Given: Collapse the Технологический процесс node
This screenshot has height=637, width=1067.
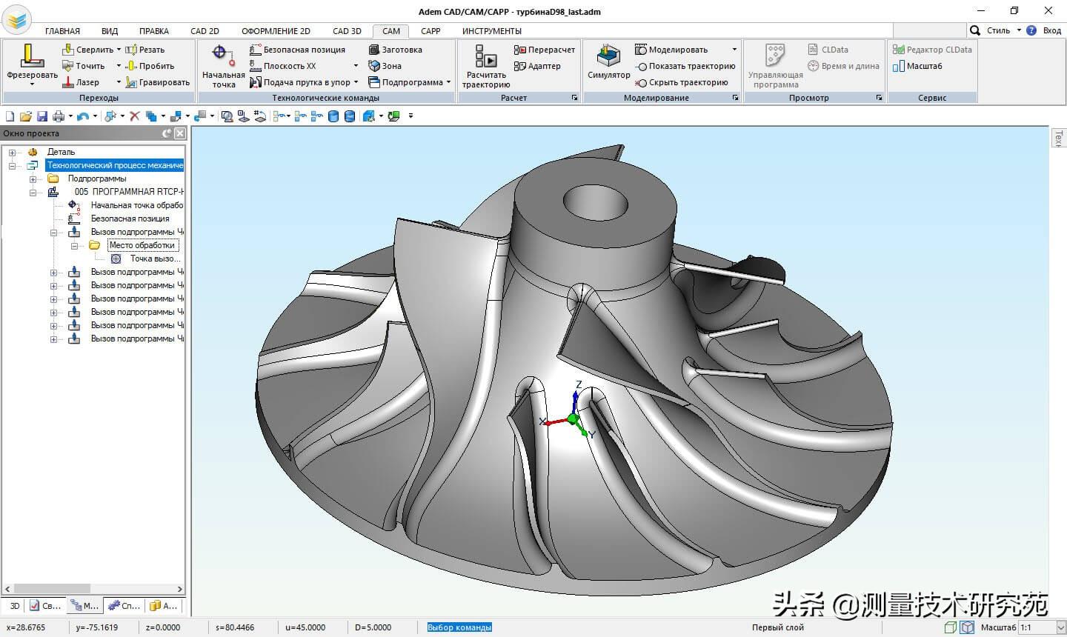Looking at the screenshot, I should 12,165.
